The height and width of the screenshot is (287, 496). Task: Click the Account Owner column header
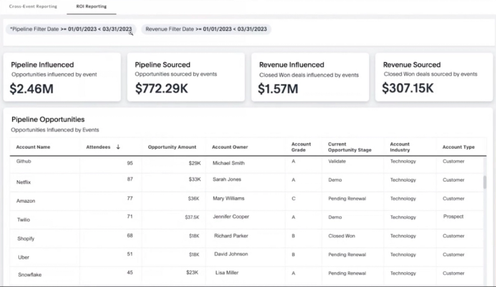click(x=229, y=148)
